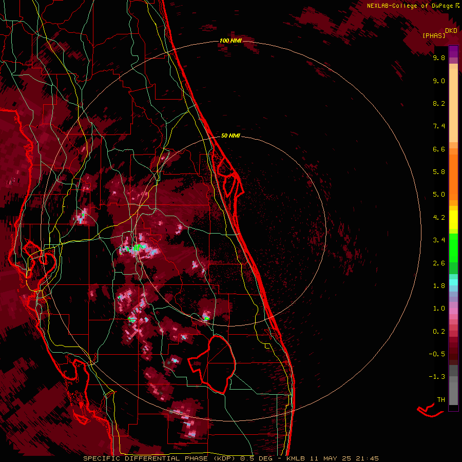
Task: Click the 5.8 scale value
Action: coord(439,172)
